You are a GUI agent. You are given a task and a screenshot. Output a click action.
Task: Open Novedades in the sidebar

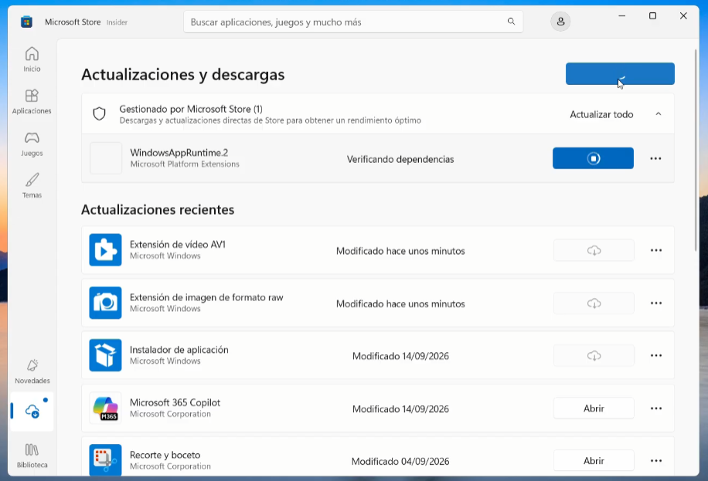point(32,371)
